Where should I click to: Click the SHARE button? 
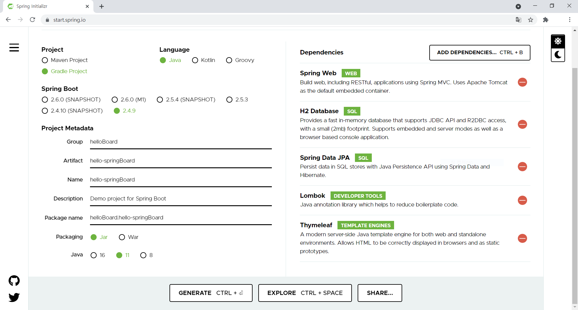point(380,293)
